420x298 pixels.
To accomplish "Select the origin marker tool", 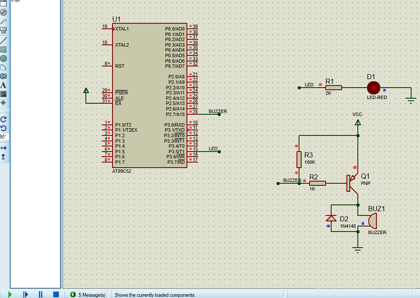I will (x=3, y=102).
